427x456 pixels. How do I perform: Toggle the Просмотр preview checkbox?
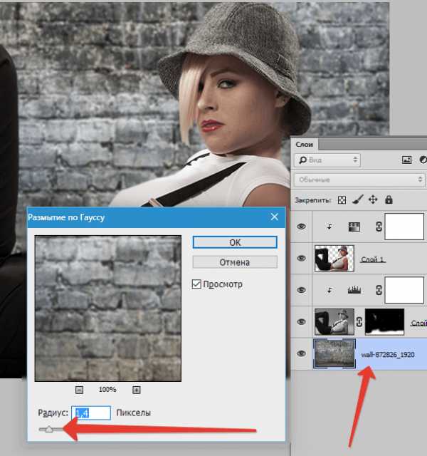[196, 284]
